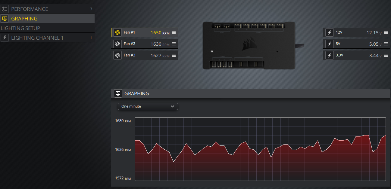Click the lightning icon next to 5V
The height and width of the screenshot is (189, 391).
coord(329,44)
